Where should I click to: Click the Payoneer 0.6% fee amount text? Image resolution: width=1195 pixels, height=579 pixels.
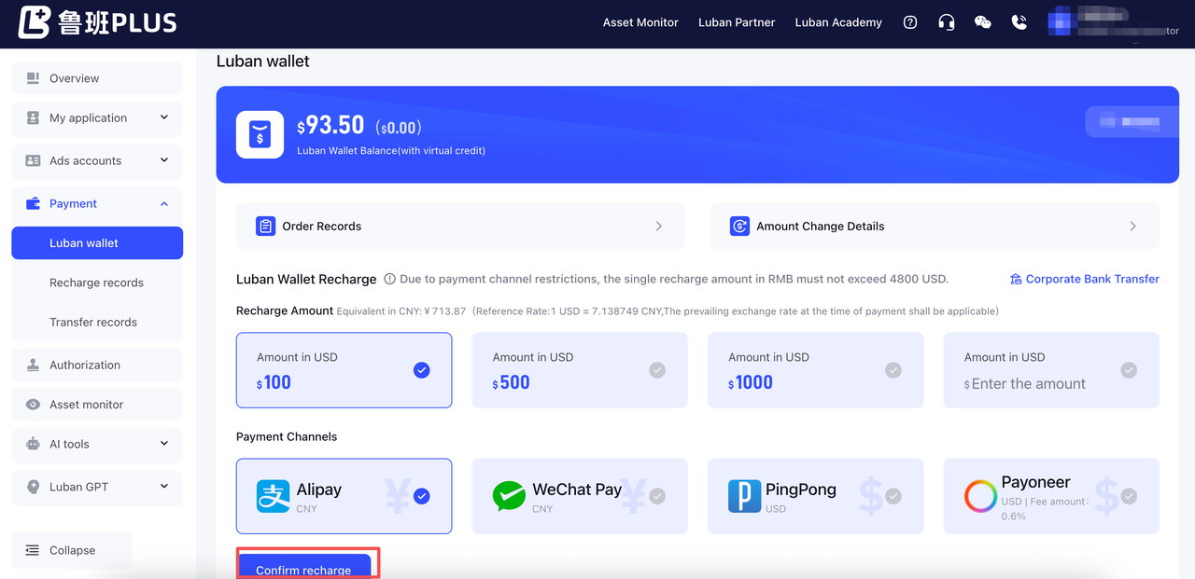[1045, 508]
